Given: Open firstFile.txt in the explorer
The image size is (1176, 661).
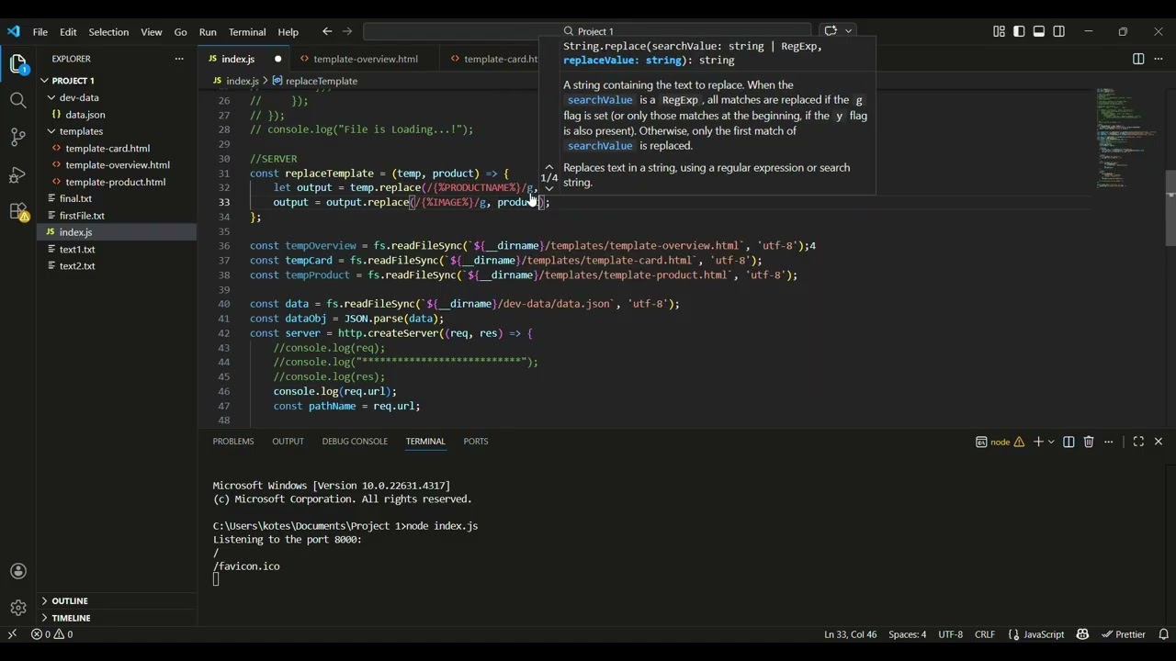Looking at the screenshot, I should pyautogui.click(x=82, y=216).
